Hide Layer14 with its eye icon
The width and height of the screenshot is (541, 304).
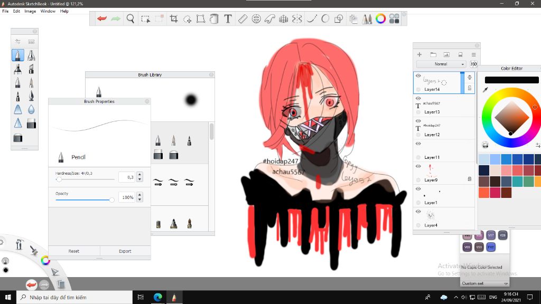click(x=418, y=76)
